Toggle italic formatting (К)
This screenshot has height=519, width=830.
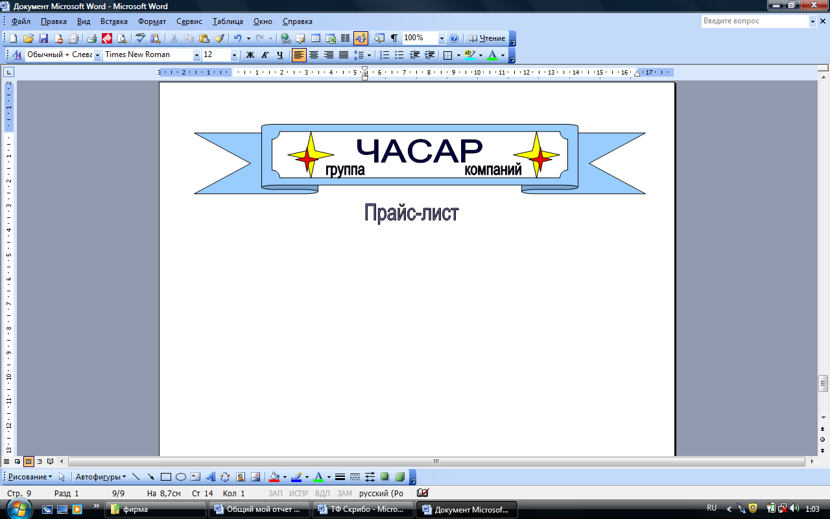[265, 55]
